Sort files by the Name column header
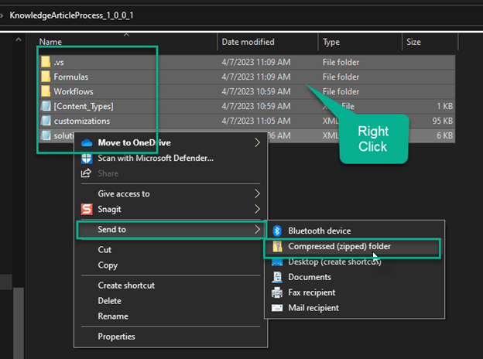This screenshot has width=483, height=359. 50,42
